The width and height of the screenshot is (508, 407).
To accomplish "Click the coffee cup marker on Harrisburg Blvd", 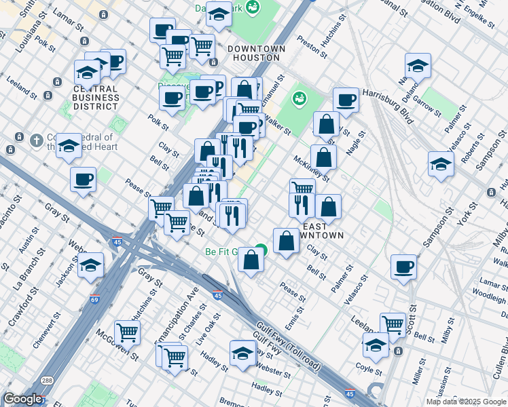I will [346, 100].
